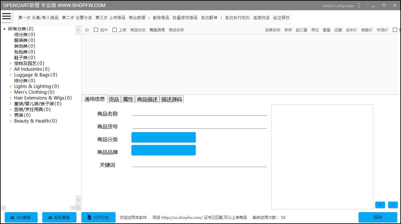This screenshot has height=224, width=401.
Task: Click the 商品名称 input field
Action: [x=199, y=114]
